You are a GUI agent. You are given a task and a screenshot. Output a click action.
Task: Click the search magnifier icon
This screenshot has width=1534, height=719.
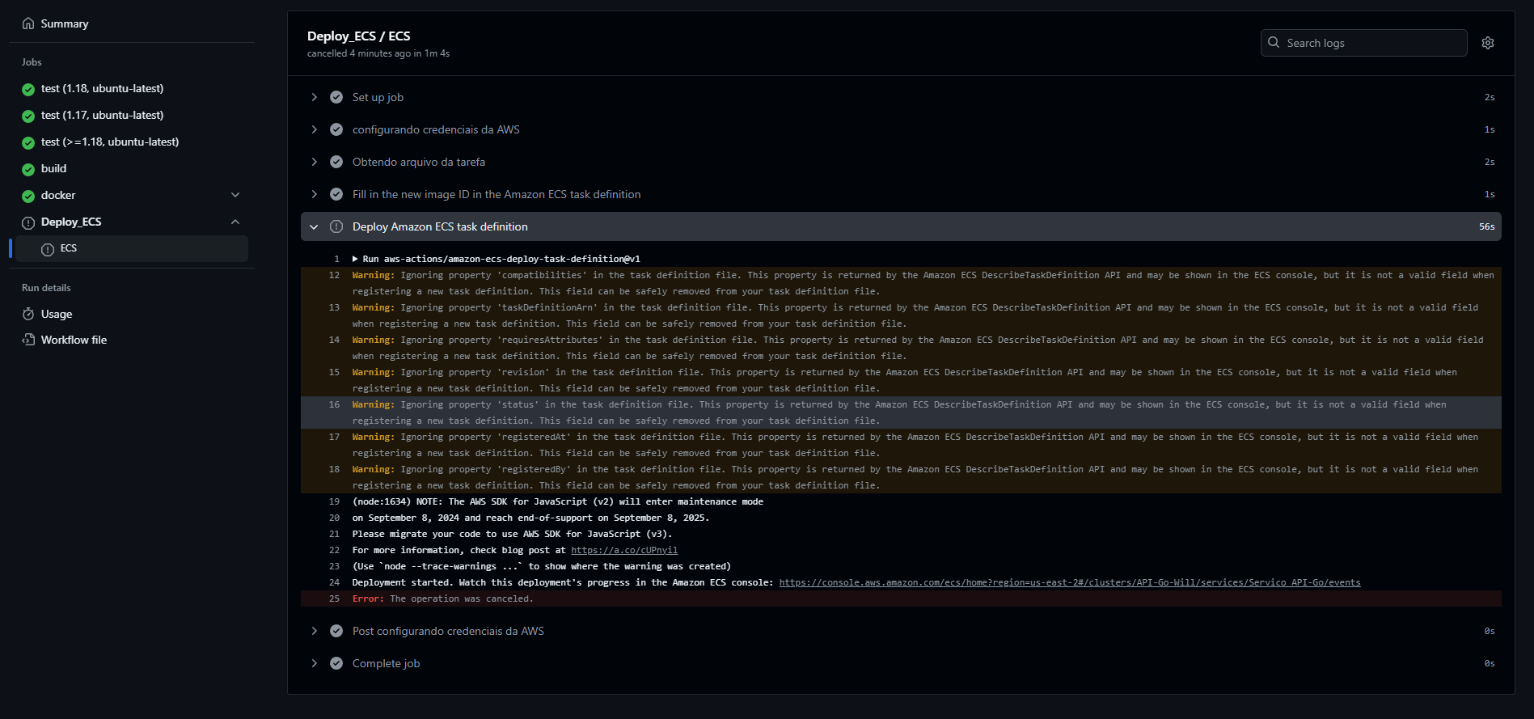pos(1274,42)
